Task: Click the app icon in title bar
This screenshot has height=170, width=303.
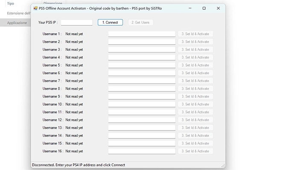Action: [x=35, y=8]
